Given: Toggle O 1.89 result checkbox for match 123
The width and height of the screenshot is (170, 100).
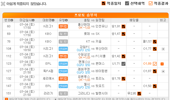Looking at the screenshot, I should [155, 64].
